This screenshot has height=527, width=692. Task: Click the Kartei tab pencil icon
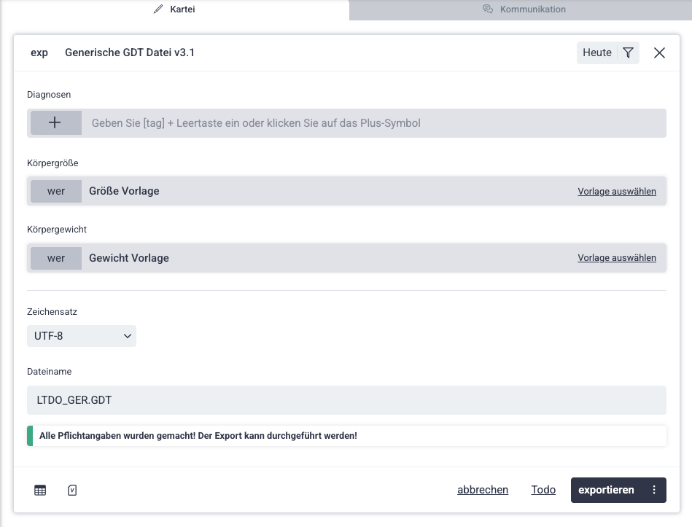pyautogui.click(x=158, y=9)
